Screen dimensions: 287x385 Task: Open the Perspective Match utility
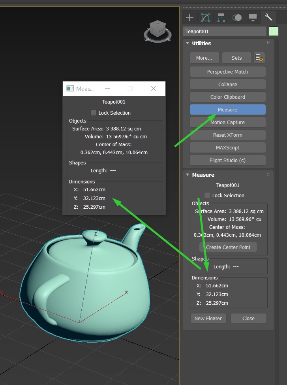227,72
